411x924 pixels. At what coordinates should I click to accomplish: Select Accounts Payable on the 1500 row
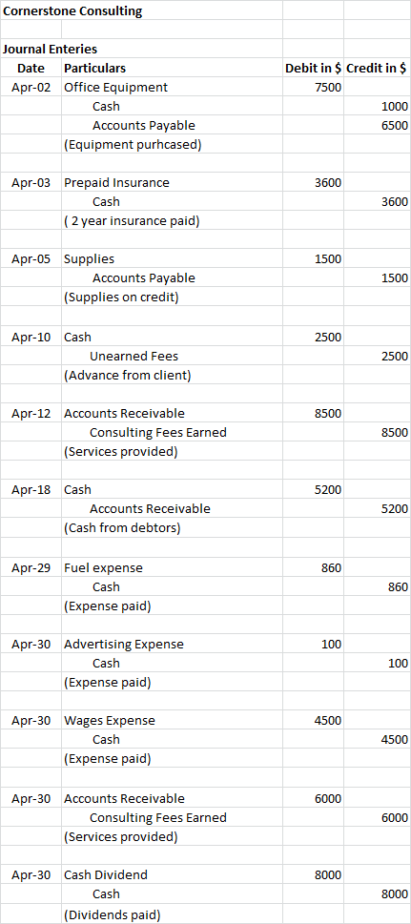144,277
